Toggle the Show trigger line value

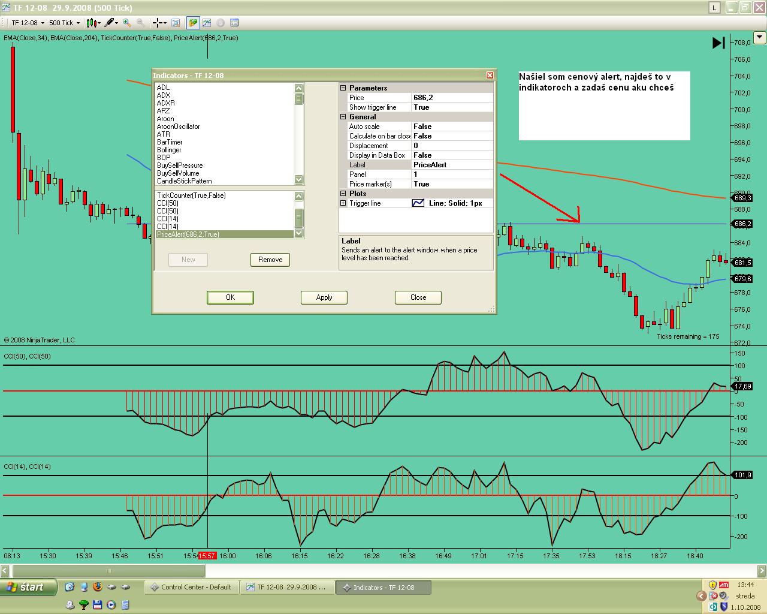(452, 107)
